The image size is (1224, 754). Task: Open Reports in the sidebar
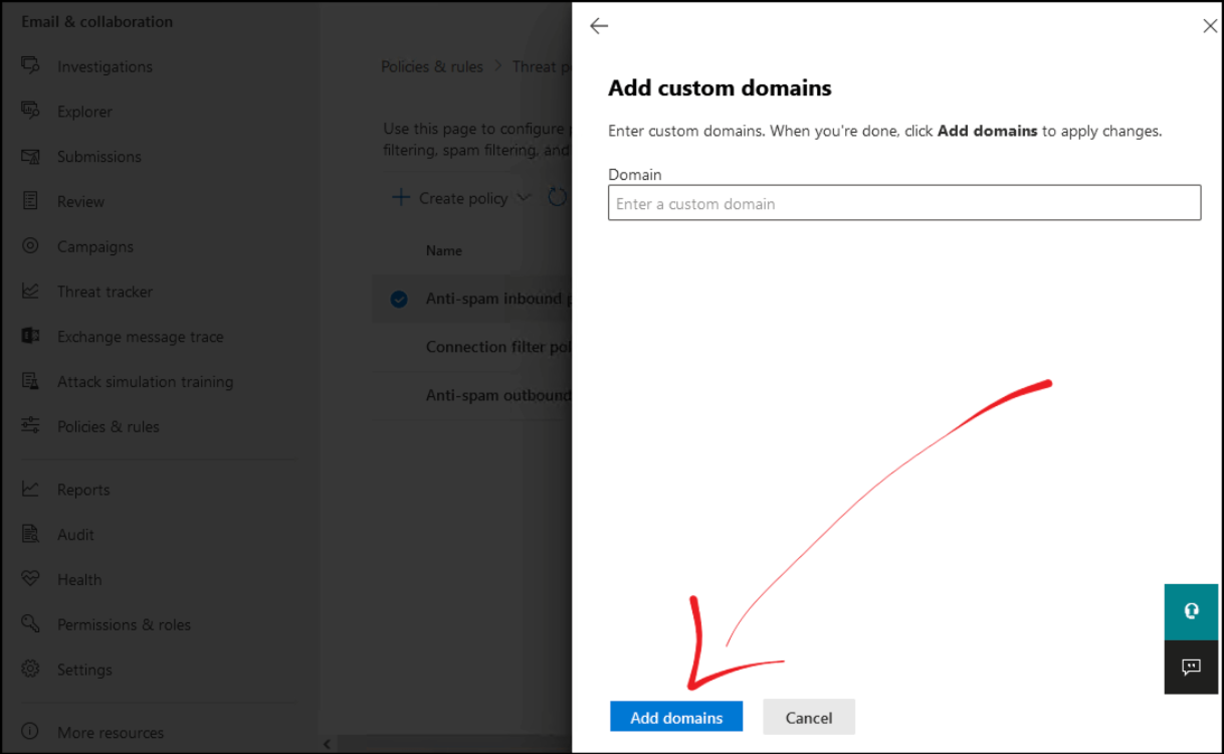[83, 490]
